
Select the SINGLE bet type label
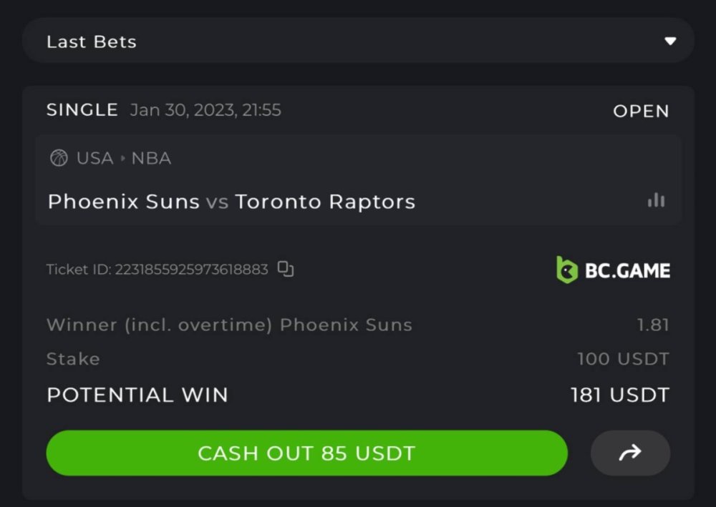82,110
